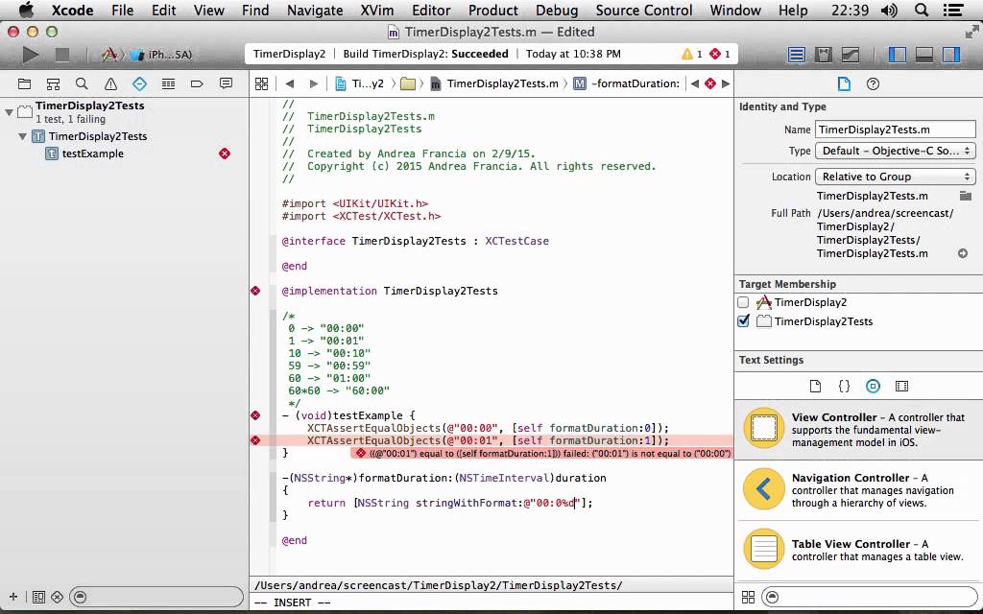This screenshot has height=614, width=983.
Task: Open the Location Relative to Group dropdown
Action: (x=896, y=177)
